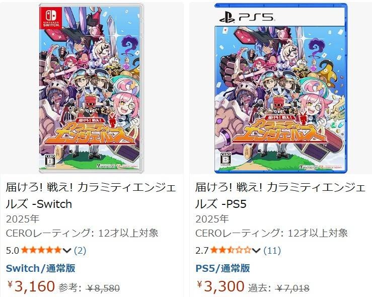Click the 2.7 star rating icons
The image size is (372, 297).
click(x=230, y=250)
